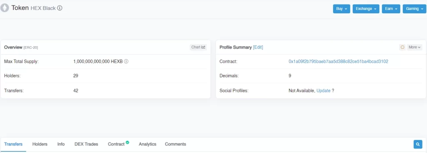The height and width of the screenshot is (153, 427).
Task: Click the Edit link in Profile Summary
Action: (258, 47)
